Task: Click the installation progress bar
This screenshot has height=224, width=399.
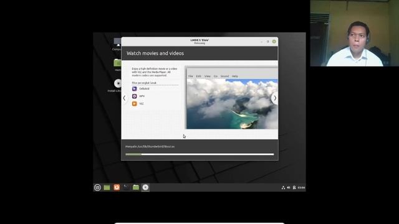Action: tap(199, 154)
